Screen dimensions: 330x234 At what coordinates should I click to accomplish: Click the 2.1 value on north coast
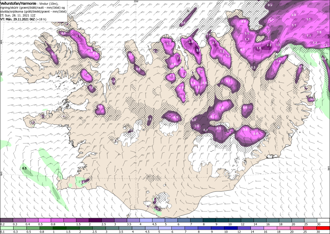coord(215,43)
